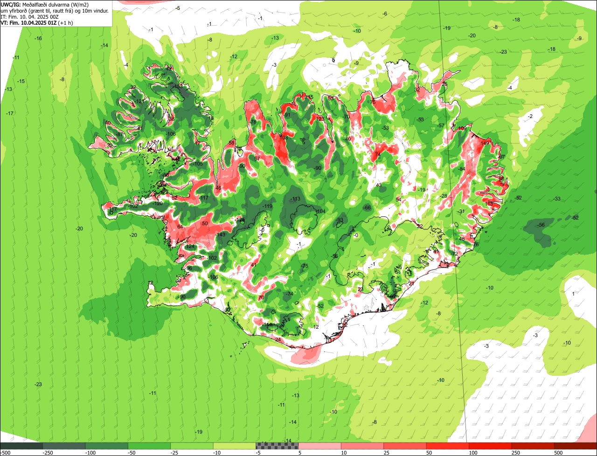The image size is (597, 456).
Task: Click the '-119' map value
Action: pyautogui.click(x=267, y=206)
